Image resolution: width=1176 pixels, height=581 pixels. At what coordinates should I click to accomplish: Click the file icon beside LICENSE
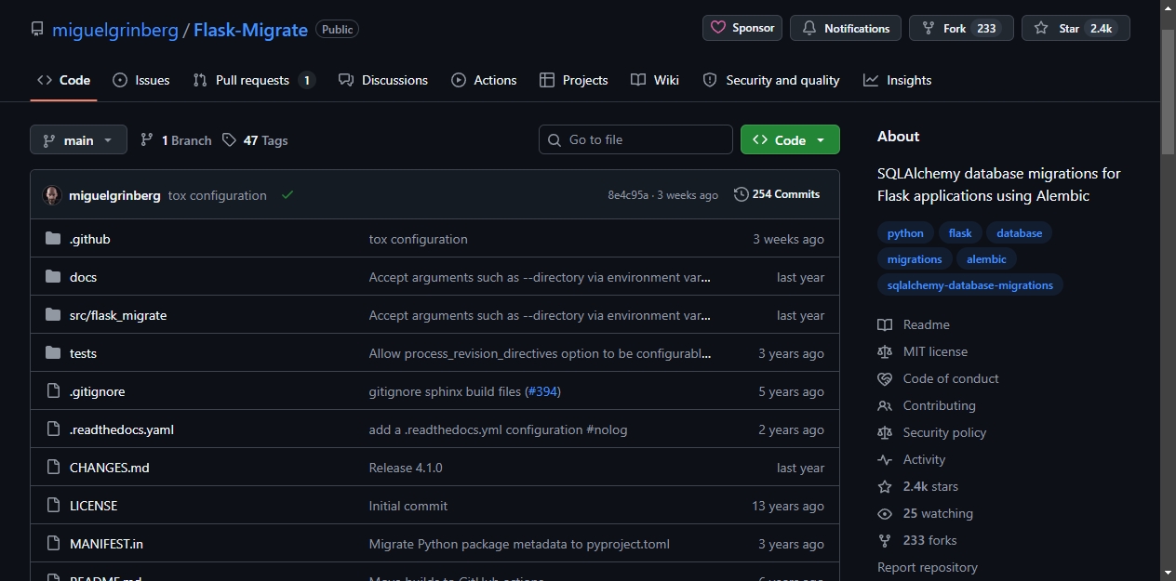click(53, 506)
